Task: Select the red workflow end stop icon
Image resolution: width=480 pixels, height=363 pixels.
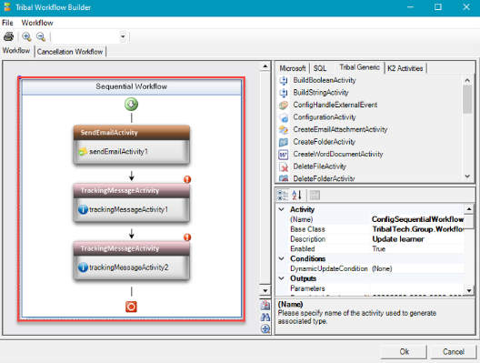Action: point(131,307)
